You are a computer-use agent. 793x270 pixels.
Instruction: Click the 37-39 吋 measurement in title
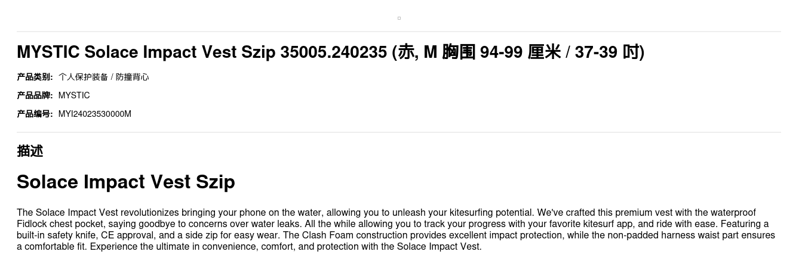pos(608,52)
